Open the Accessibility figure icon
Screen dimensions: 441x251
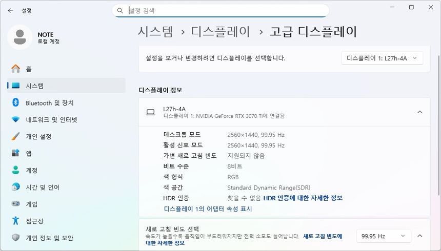tap(15, 221)
